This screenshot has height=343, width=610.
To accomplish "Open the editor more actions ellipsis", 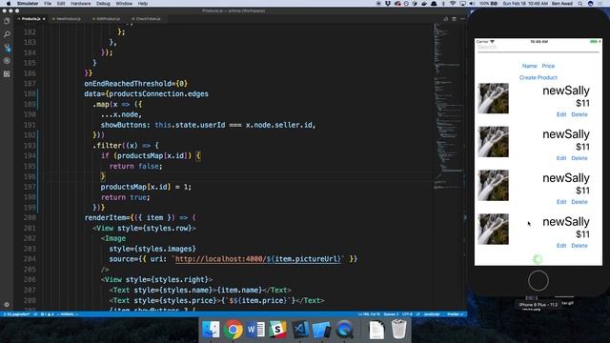I will pyautogui.click(x=462, y=19).
